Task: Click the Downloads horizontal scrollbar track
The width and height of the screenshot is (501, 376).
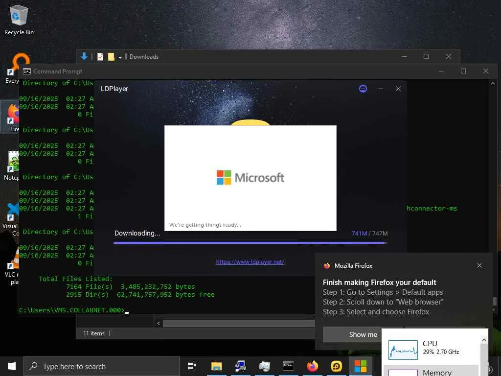Action: click(x=239, y=323)
